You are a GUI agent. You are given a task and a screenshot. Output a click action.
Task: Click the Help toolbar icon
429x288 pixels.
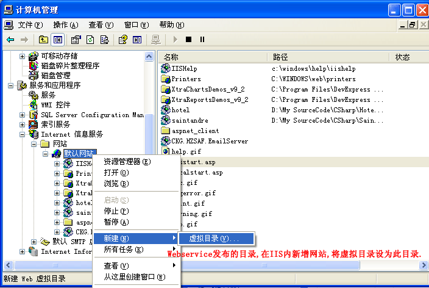click(x=123, y=40)
